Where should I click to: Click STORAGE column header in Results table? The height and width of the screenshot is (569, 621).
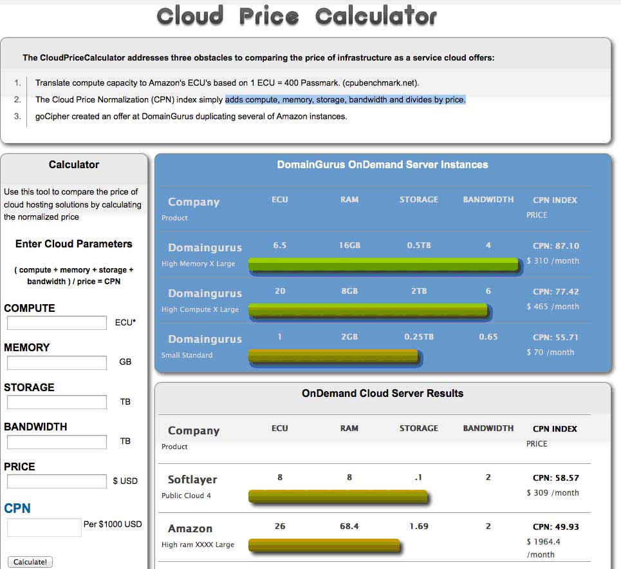pos(419,429)
